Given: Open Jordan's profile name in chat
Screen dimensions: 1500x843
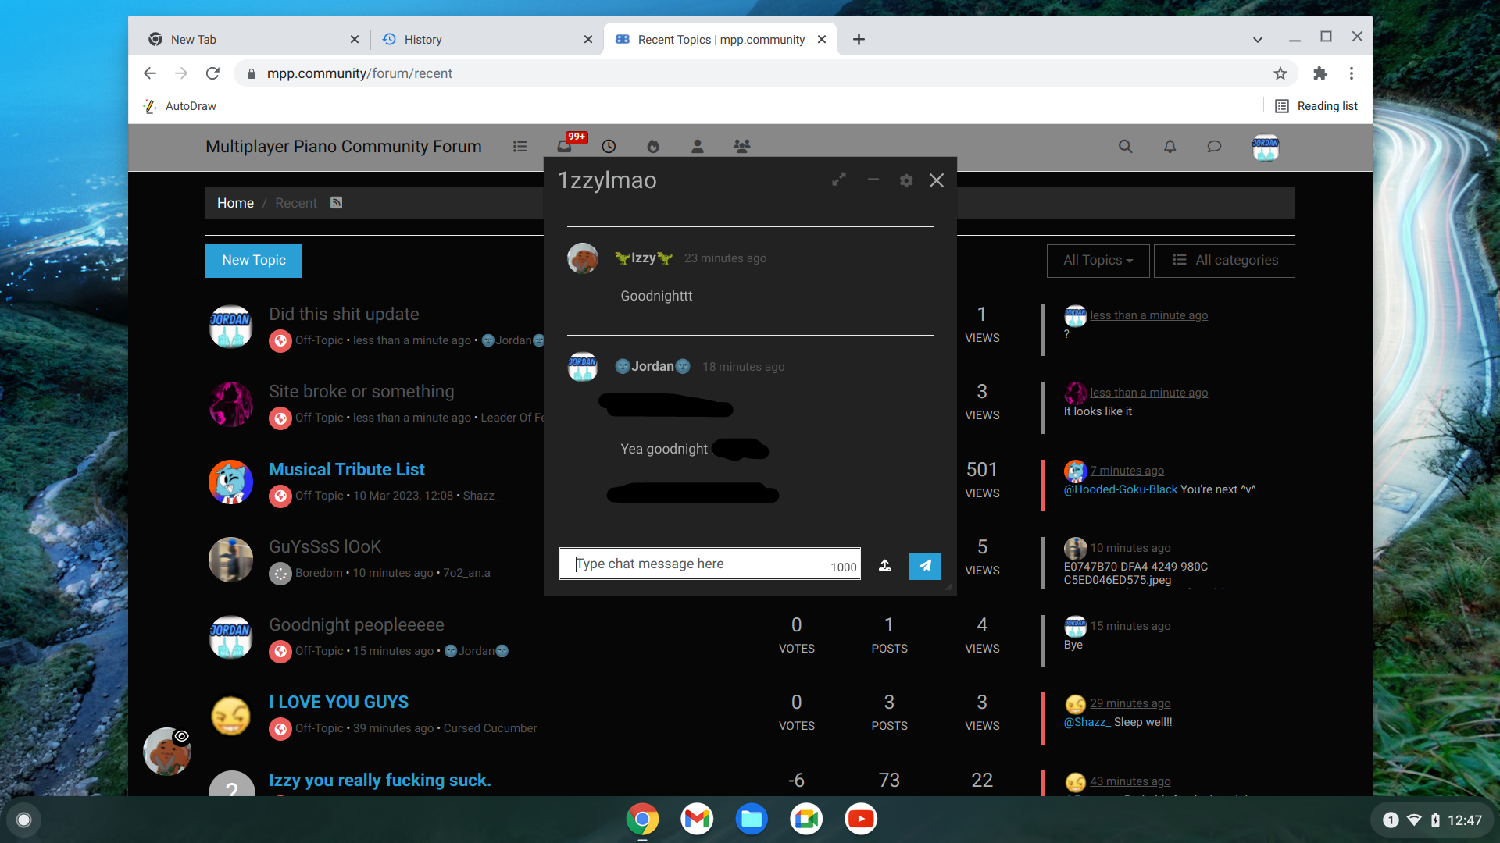Looking at the screenshot, I should click(x=652, y=367).
